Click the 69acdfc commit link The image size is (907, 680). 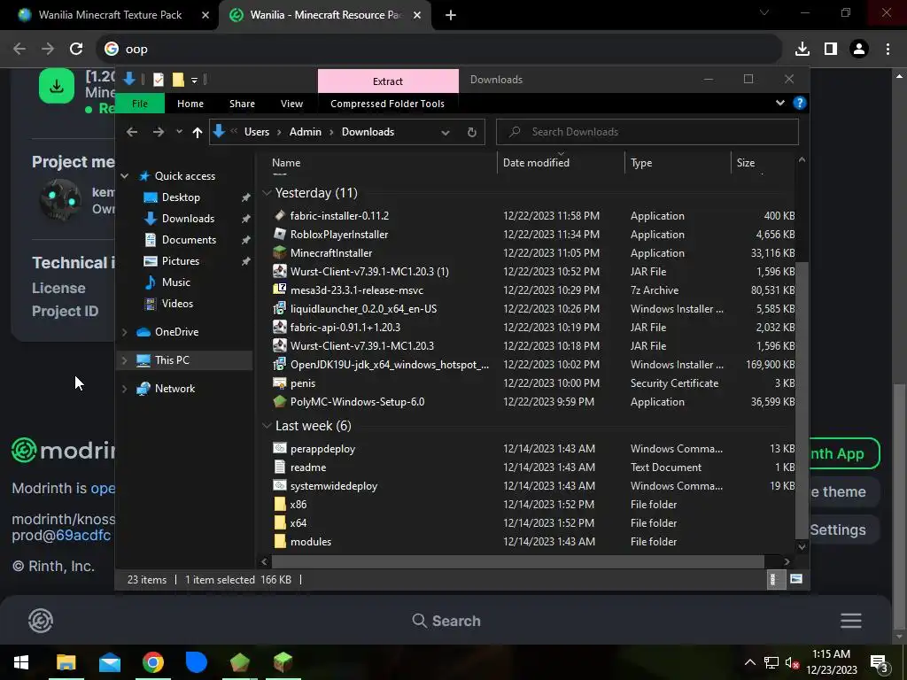(82, 535)
